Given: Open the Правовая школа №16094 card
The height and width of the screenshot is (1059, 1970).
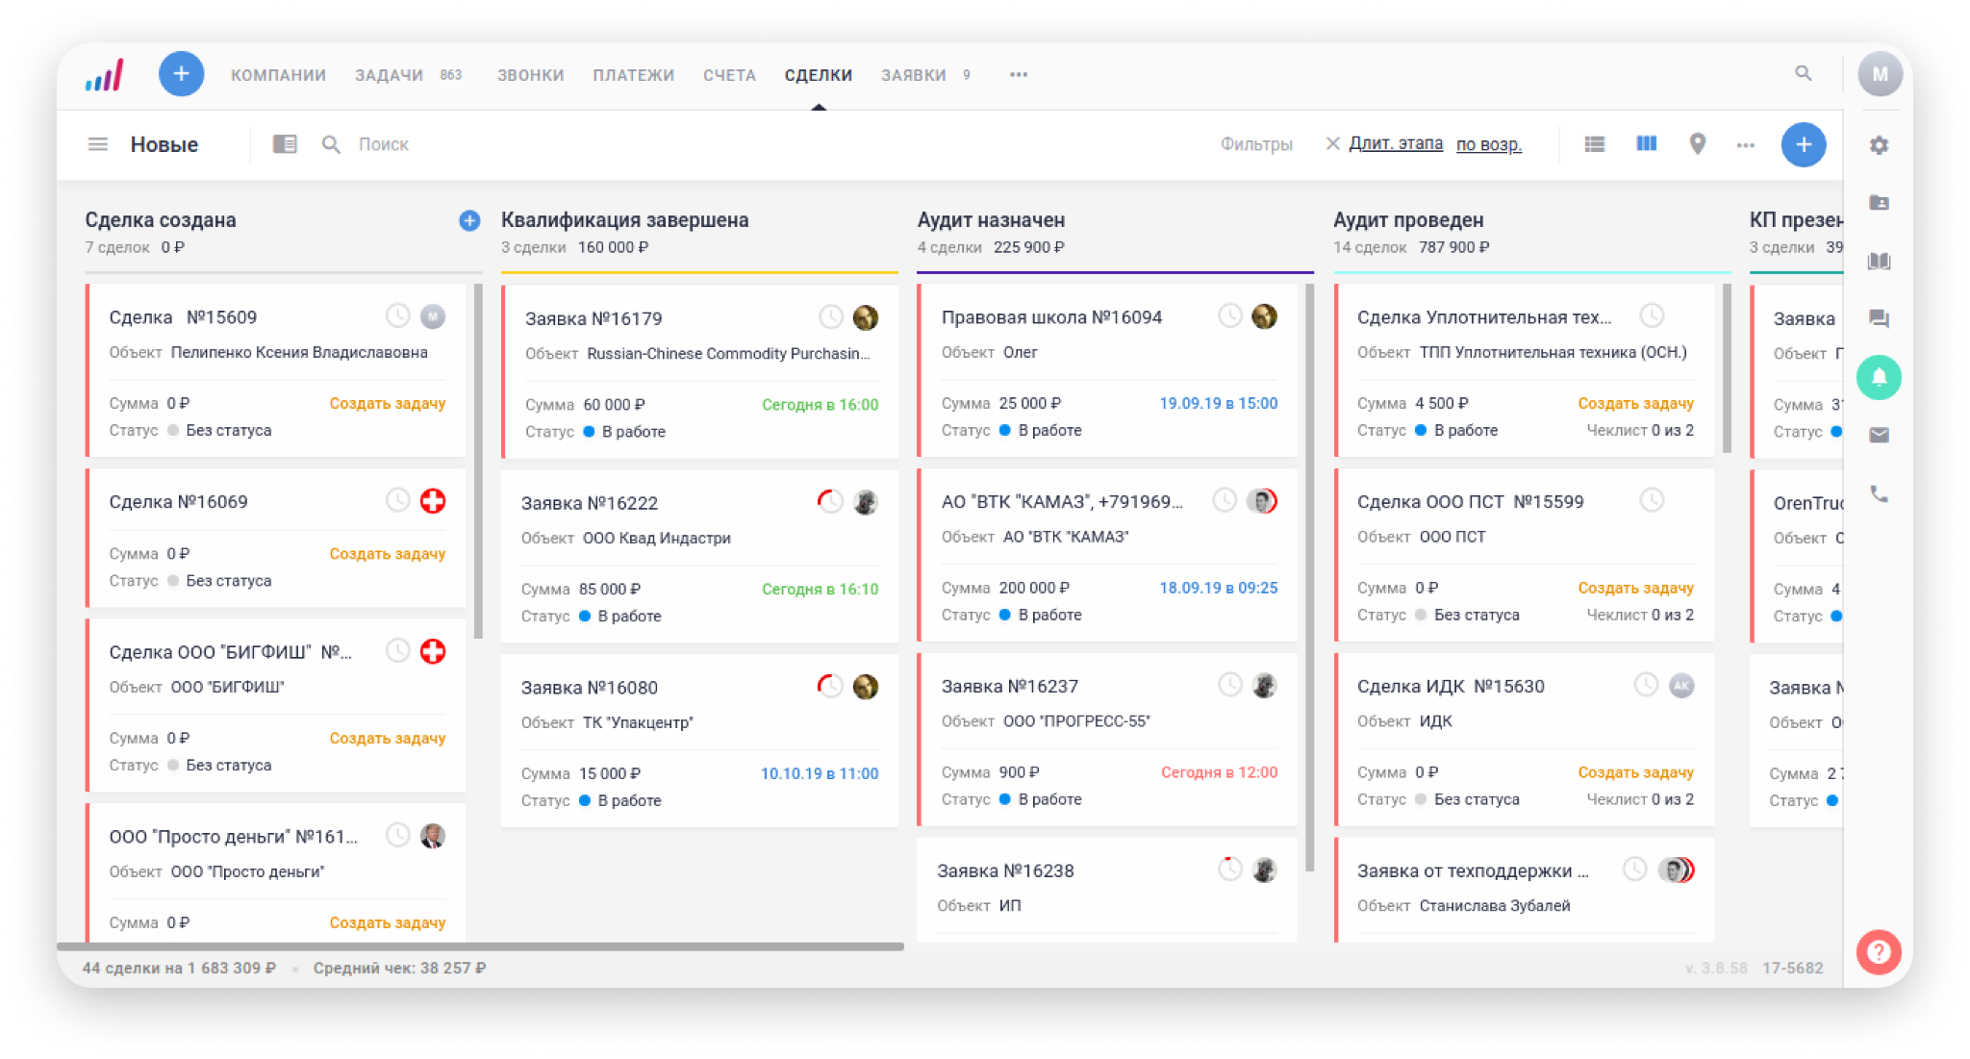Looking at the screenshot, I should click(x=1107, y=370).
